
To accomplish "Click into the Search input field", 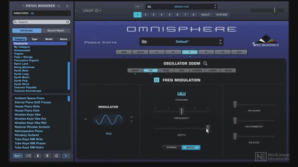I will coord(41,22).
